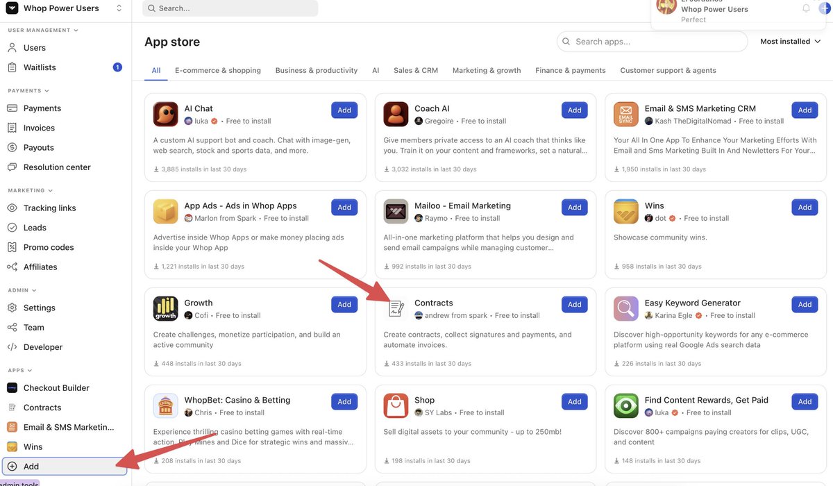Click the Tracking links eye icon
This screenshot has height=486, width=833.
point(12,208)
